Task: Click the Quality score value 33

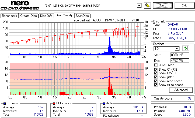Action: pyautogui.click(x=190, y=98)
